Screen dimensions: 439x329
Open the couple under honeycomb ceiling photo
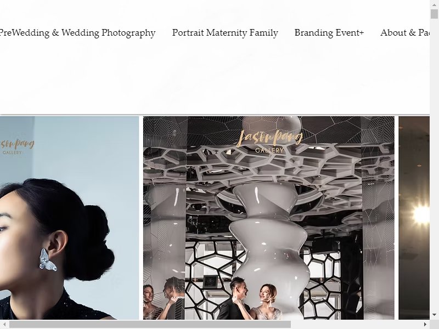point(268,218)
